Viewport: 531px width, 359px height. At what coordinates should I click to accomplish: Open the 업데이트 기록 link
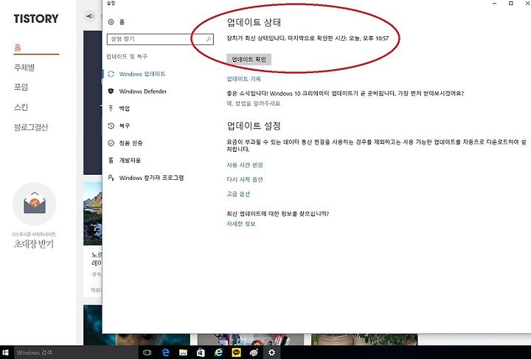[x=244, y=79]
